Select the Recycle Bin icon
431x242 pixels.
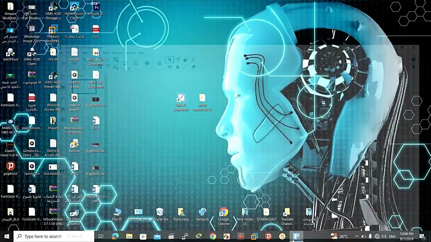tap(160, 215)
